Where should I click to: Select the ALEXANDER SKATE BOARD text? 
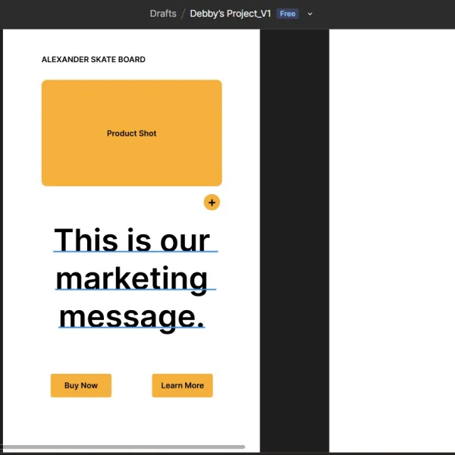click(93, 59)
